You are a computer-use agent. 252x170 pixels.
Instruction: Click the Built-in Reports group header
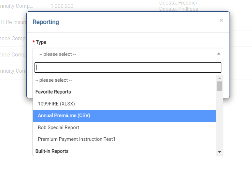pyautogui.click(x=52, y=151)
